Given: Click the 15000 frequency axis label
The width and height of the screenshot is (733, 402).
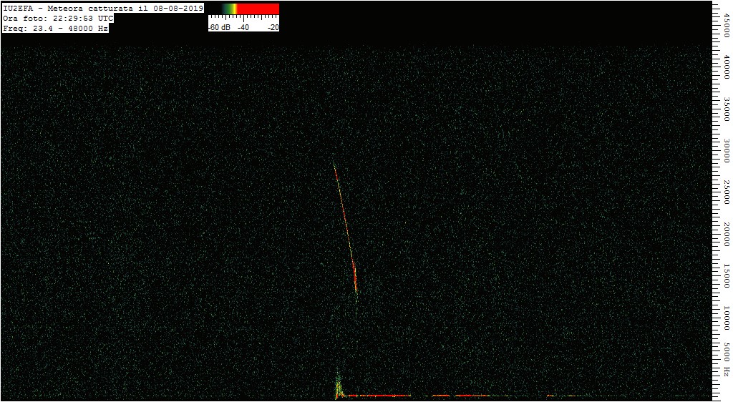Looking at the screenshot, I should coord(726,276).
